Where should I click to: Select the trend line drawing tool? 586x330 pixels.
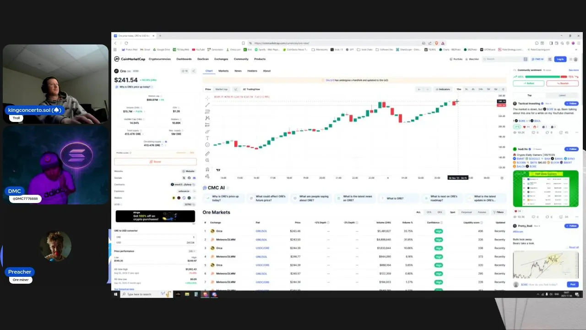pos(207,105)
